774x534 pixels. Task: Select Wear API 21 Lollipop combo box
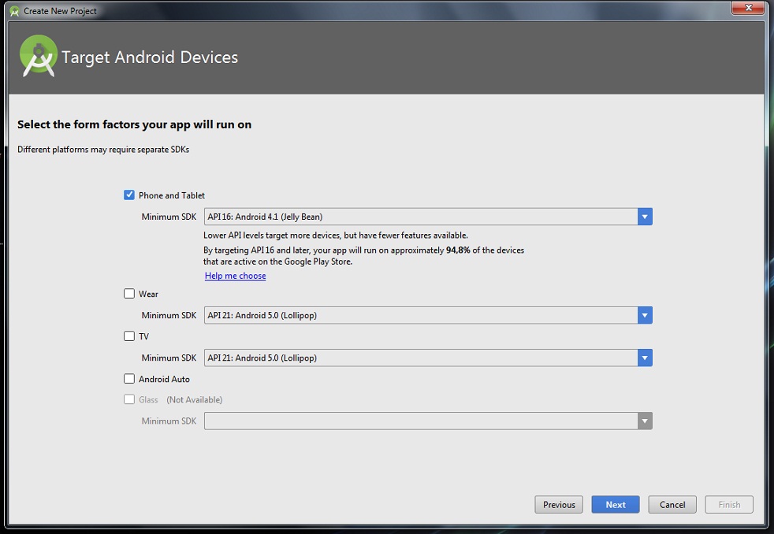428,315
